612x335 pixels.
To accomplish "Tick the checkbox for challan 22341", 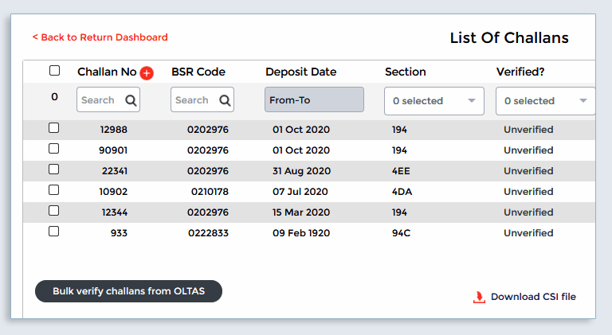I will (54, 169).
